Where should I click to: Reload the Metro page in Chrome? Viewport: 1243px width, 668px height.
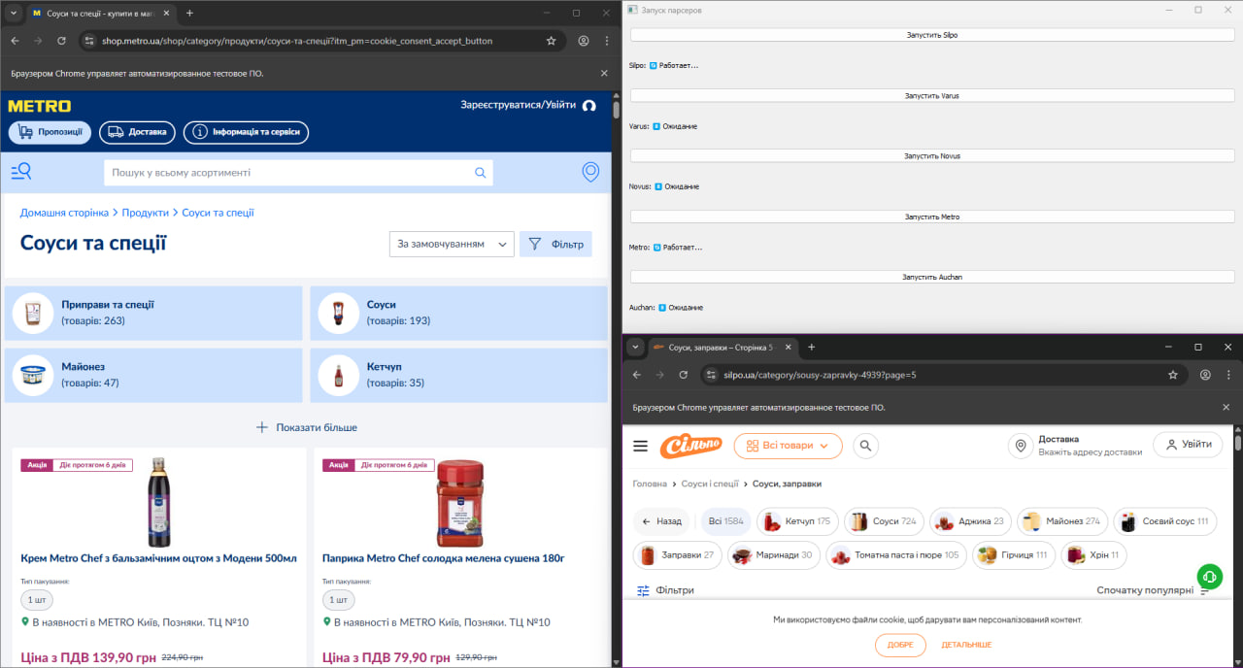point(61,41)
